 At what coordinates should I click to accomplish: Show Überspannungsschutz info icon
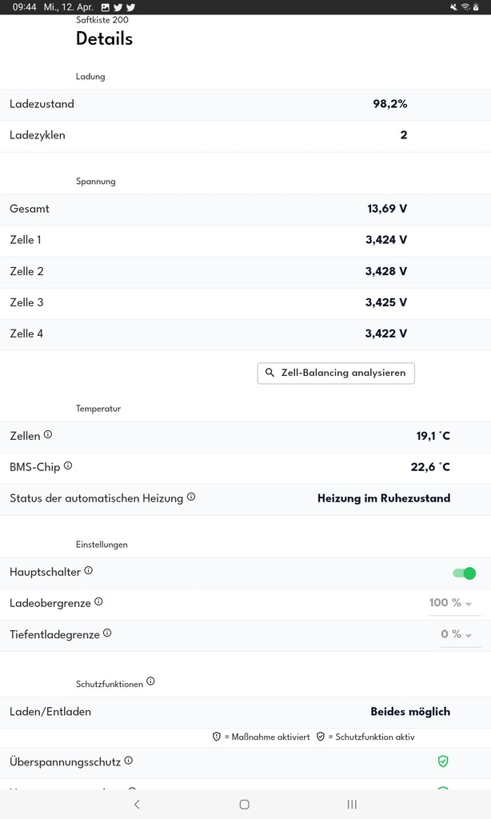click(129, 761)
